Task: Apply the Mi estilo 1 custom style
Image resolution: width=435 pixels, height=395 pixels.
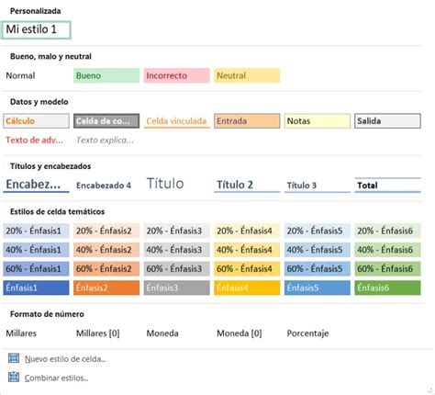Action: (37, 30)
